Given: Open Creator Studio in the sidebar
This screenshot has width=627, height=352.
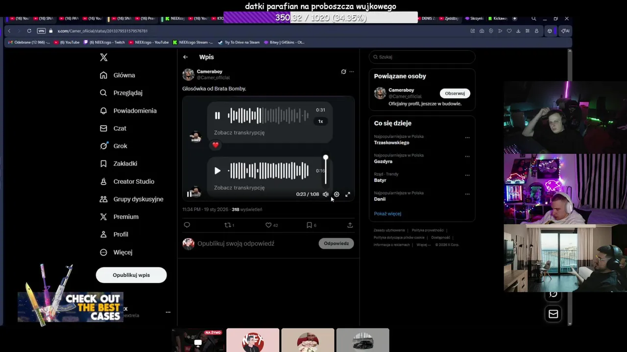Looking at the screenshot, I should (x=127, y=181).
